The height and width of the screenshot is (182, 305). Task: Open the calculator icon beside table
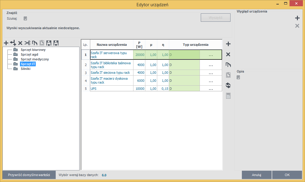click(228, 96)
